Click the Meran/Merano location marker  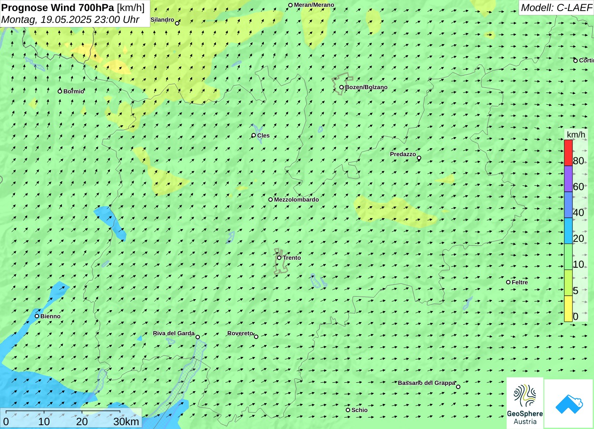click(x=290, y=5)
